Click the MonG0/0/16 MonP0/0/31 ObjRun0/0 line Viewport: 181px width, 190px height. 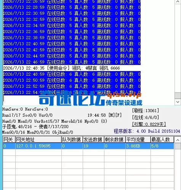pos(38,132)
